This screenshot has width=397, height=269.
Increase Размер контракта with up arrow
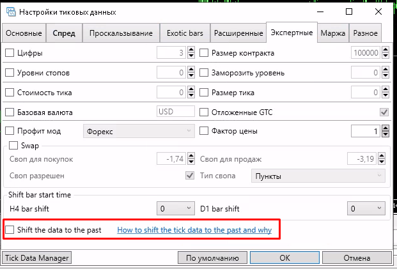pyautogui.click(x=385, y=50)
